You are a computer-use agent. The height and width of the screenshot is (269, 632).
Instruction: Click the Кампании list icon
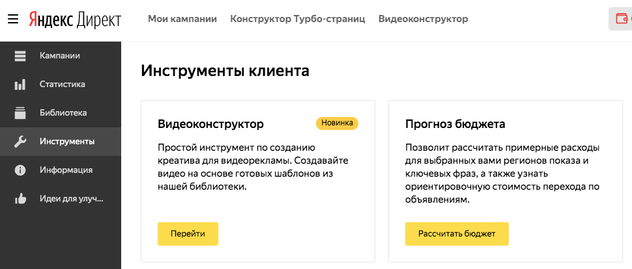click(x=20, y=56)
